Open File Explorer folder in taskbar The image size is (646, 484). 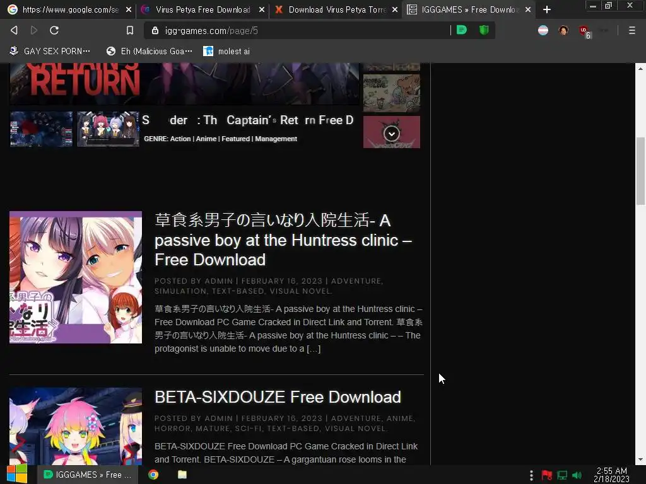click(182, 475)
